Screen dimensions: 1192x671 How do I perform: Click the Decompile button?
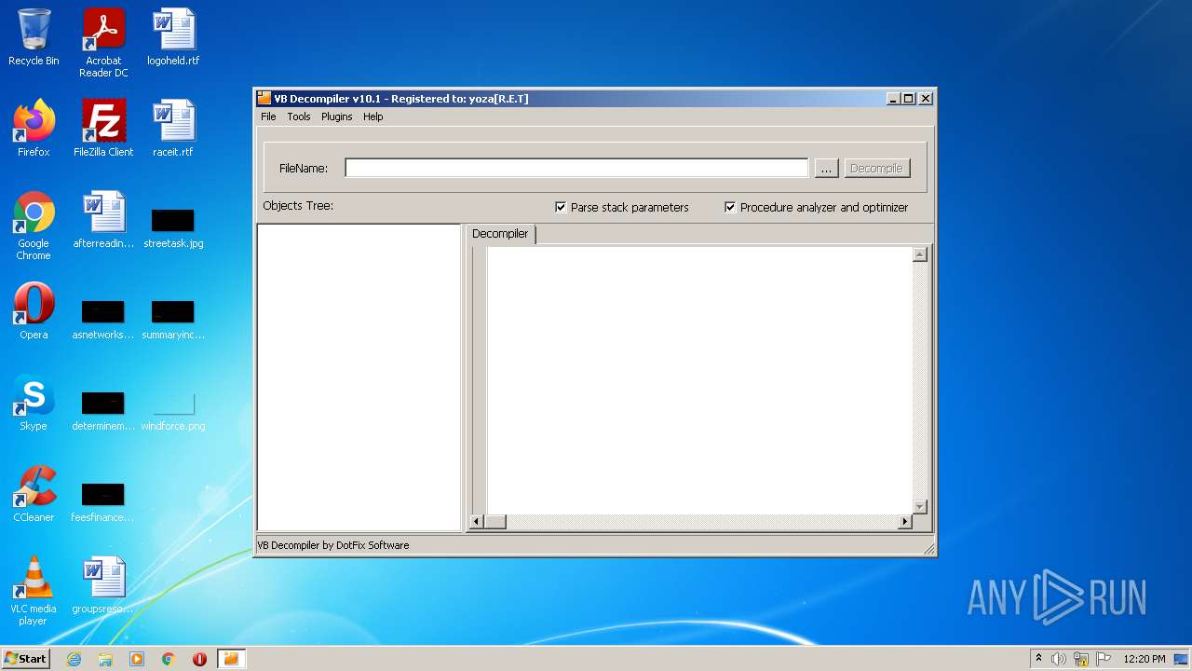876,168
